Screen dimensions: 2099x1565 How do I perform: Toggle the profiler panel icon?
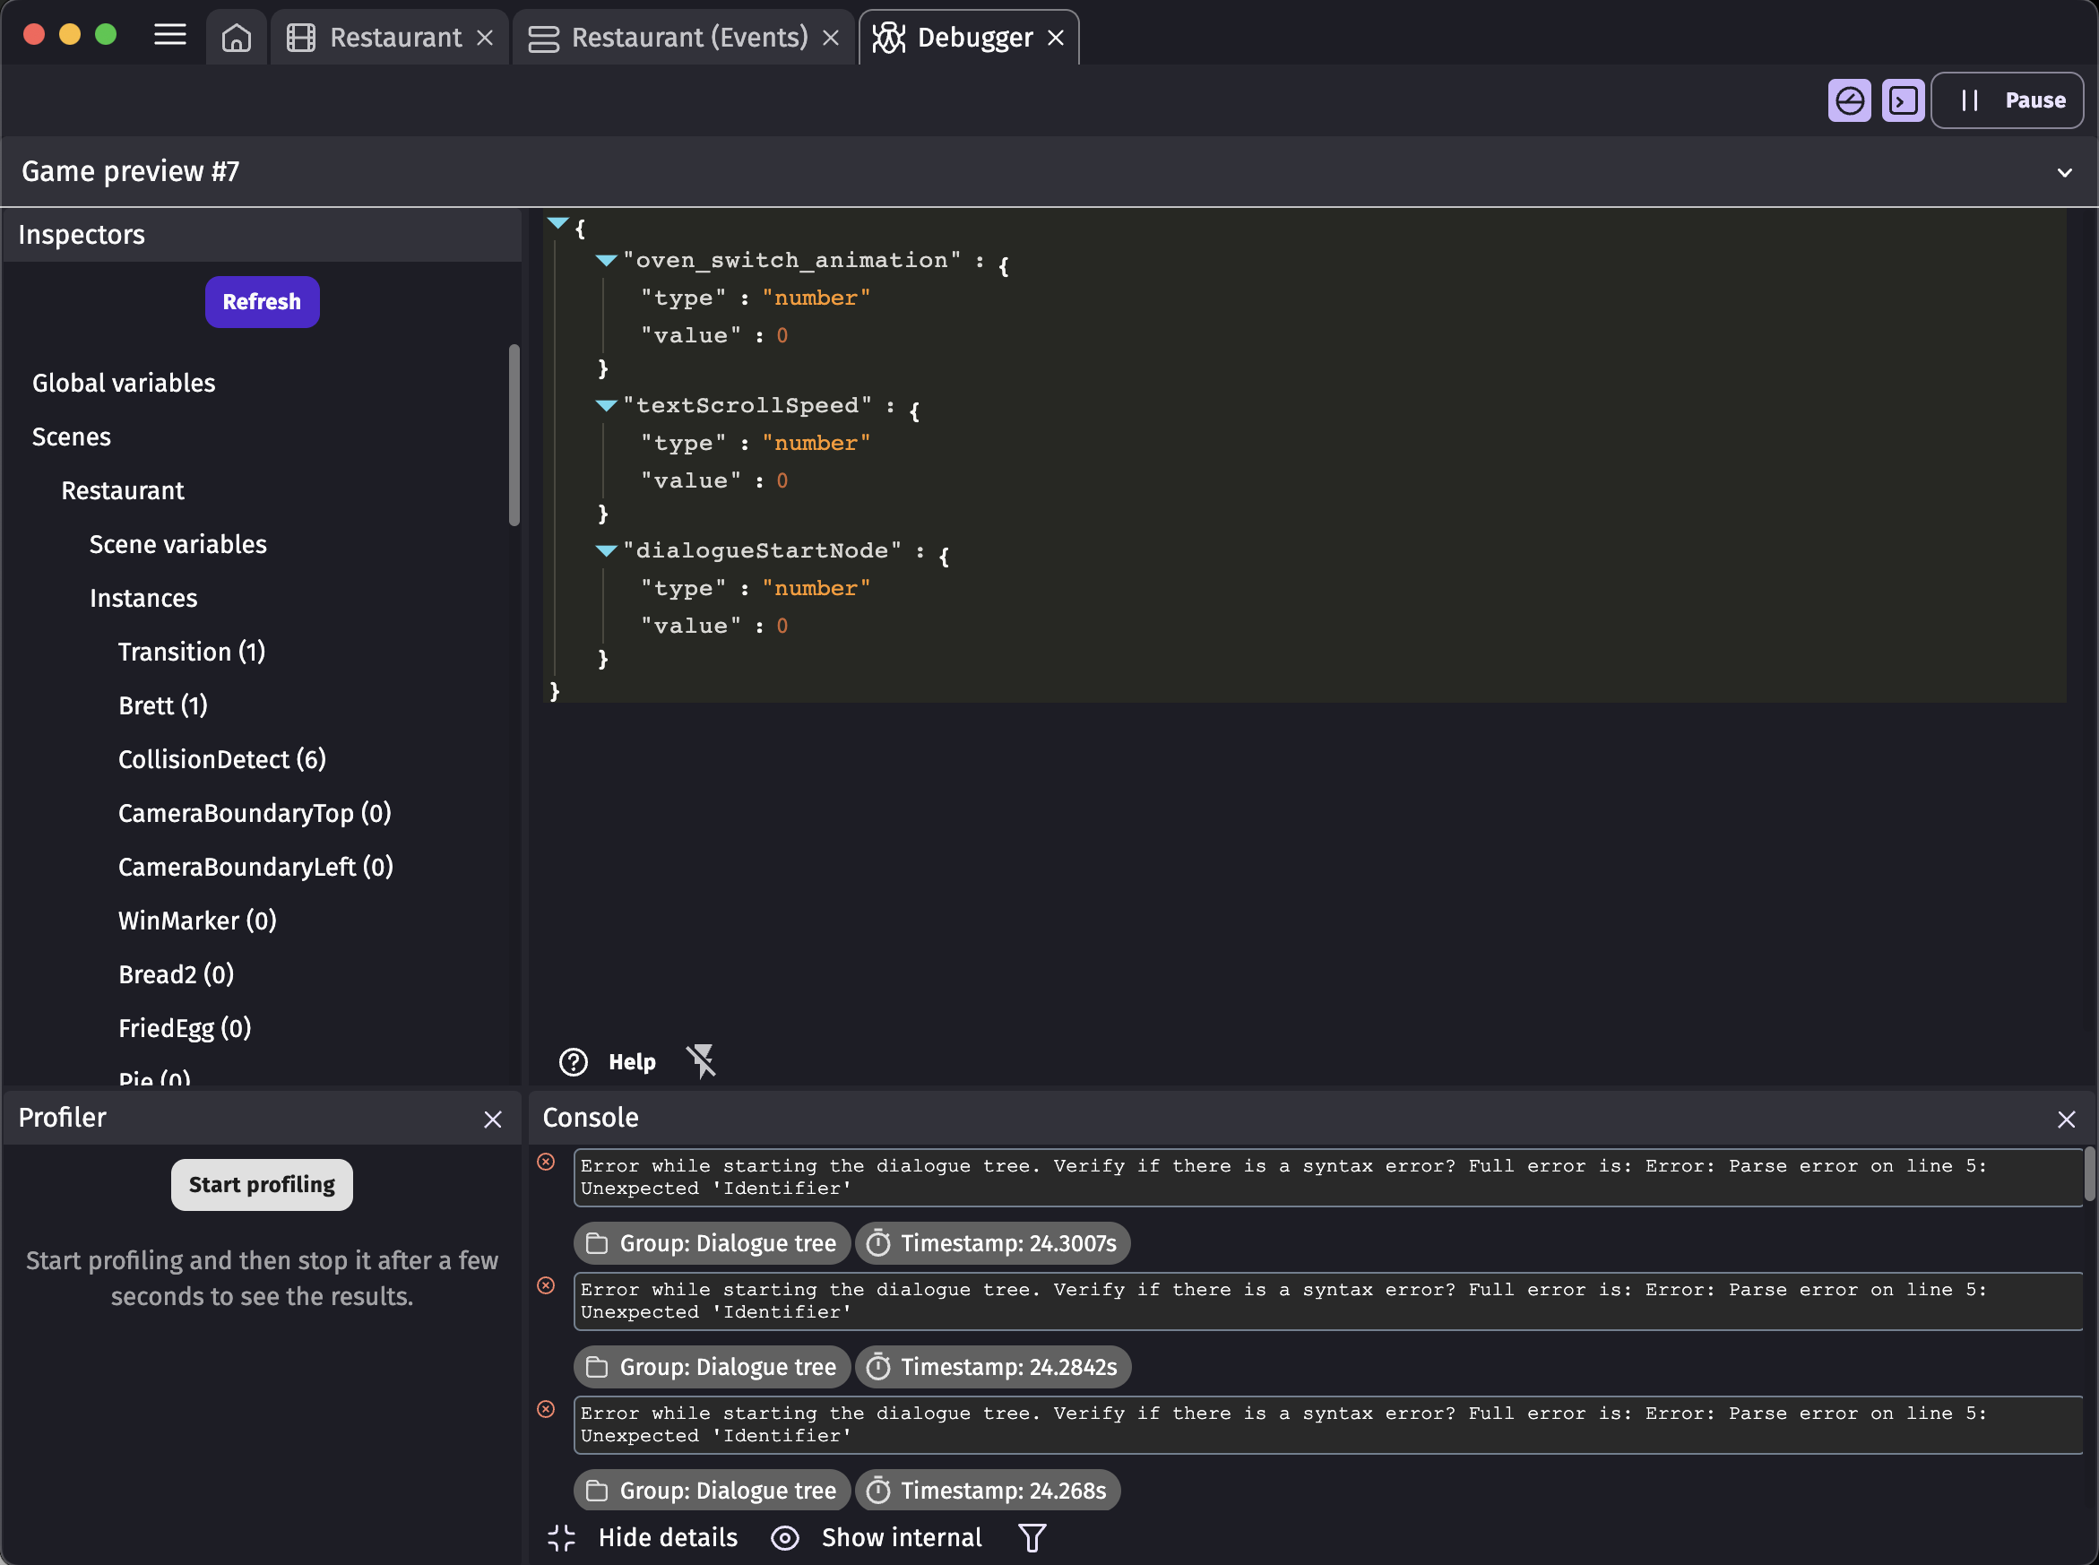pyautogui.click(x=1849, y=100)
